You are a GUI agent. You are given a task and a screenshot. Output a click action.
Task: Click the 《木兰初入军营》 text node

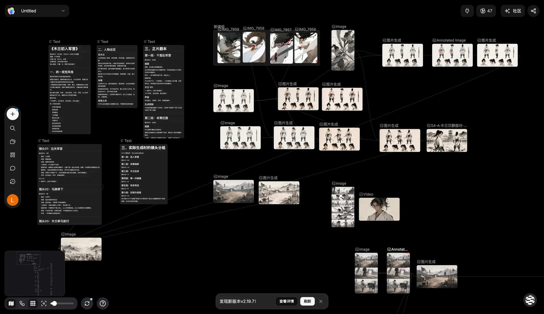(x=69, y=89)
